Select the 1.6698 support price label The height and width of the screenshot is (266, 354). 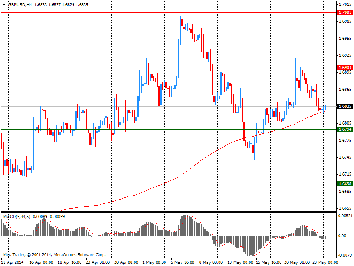[345, 184]
